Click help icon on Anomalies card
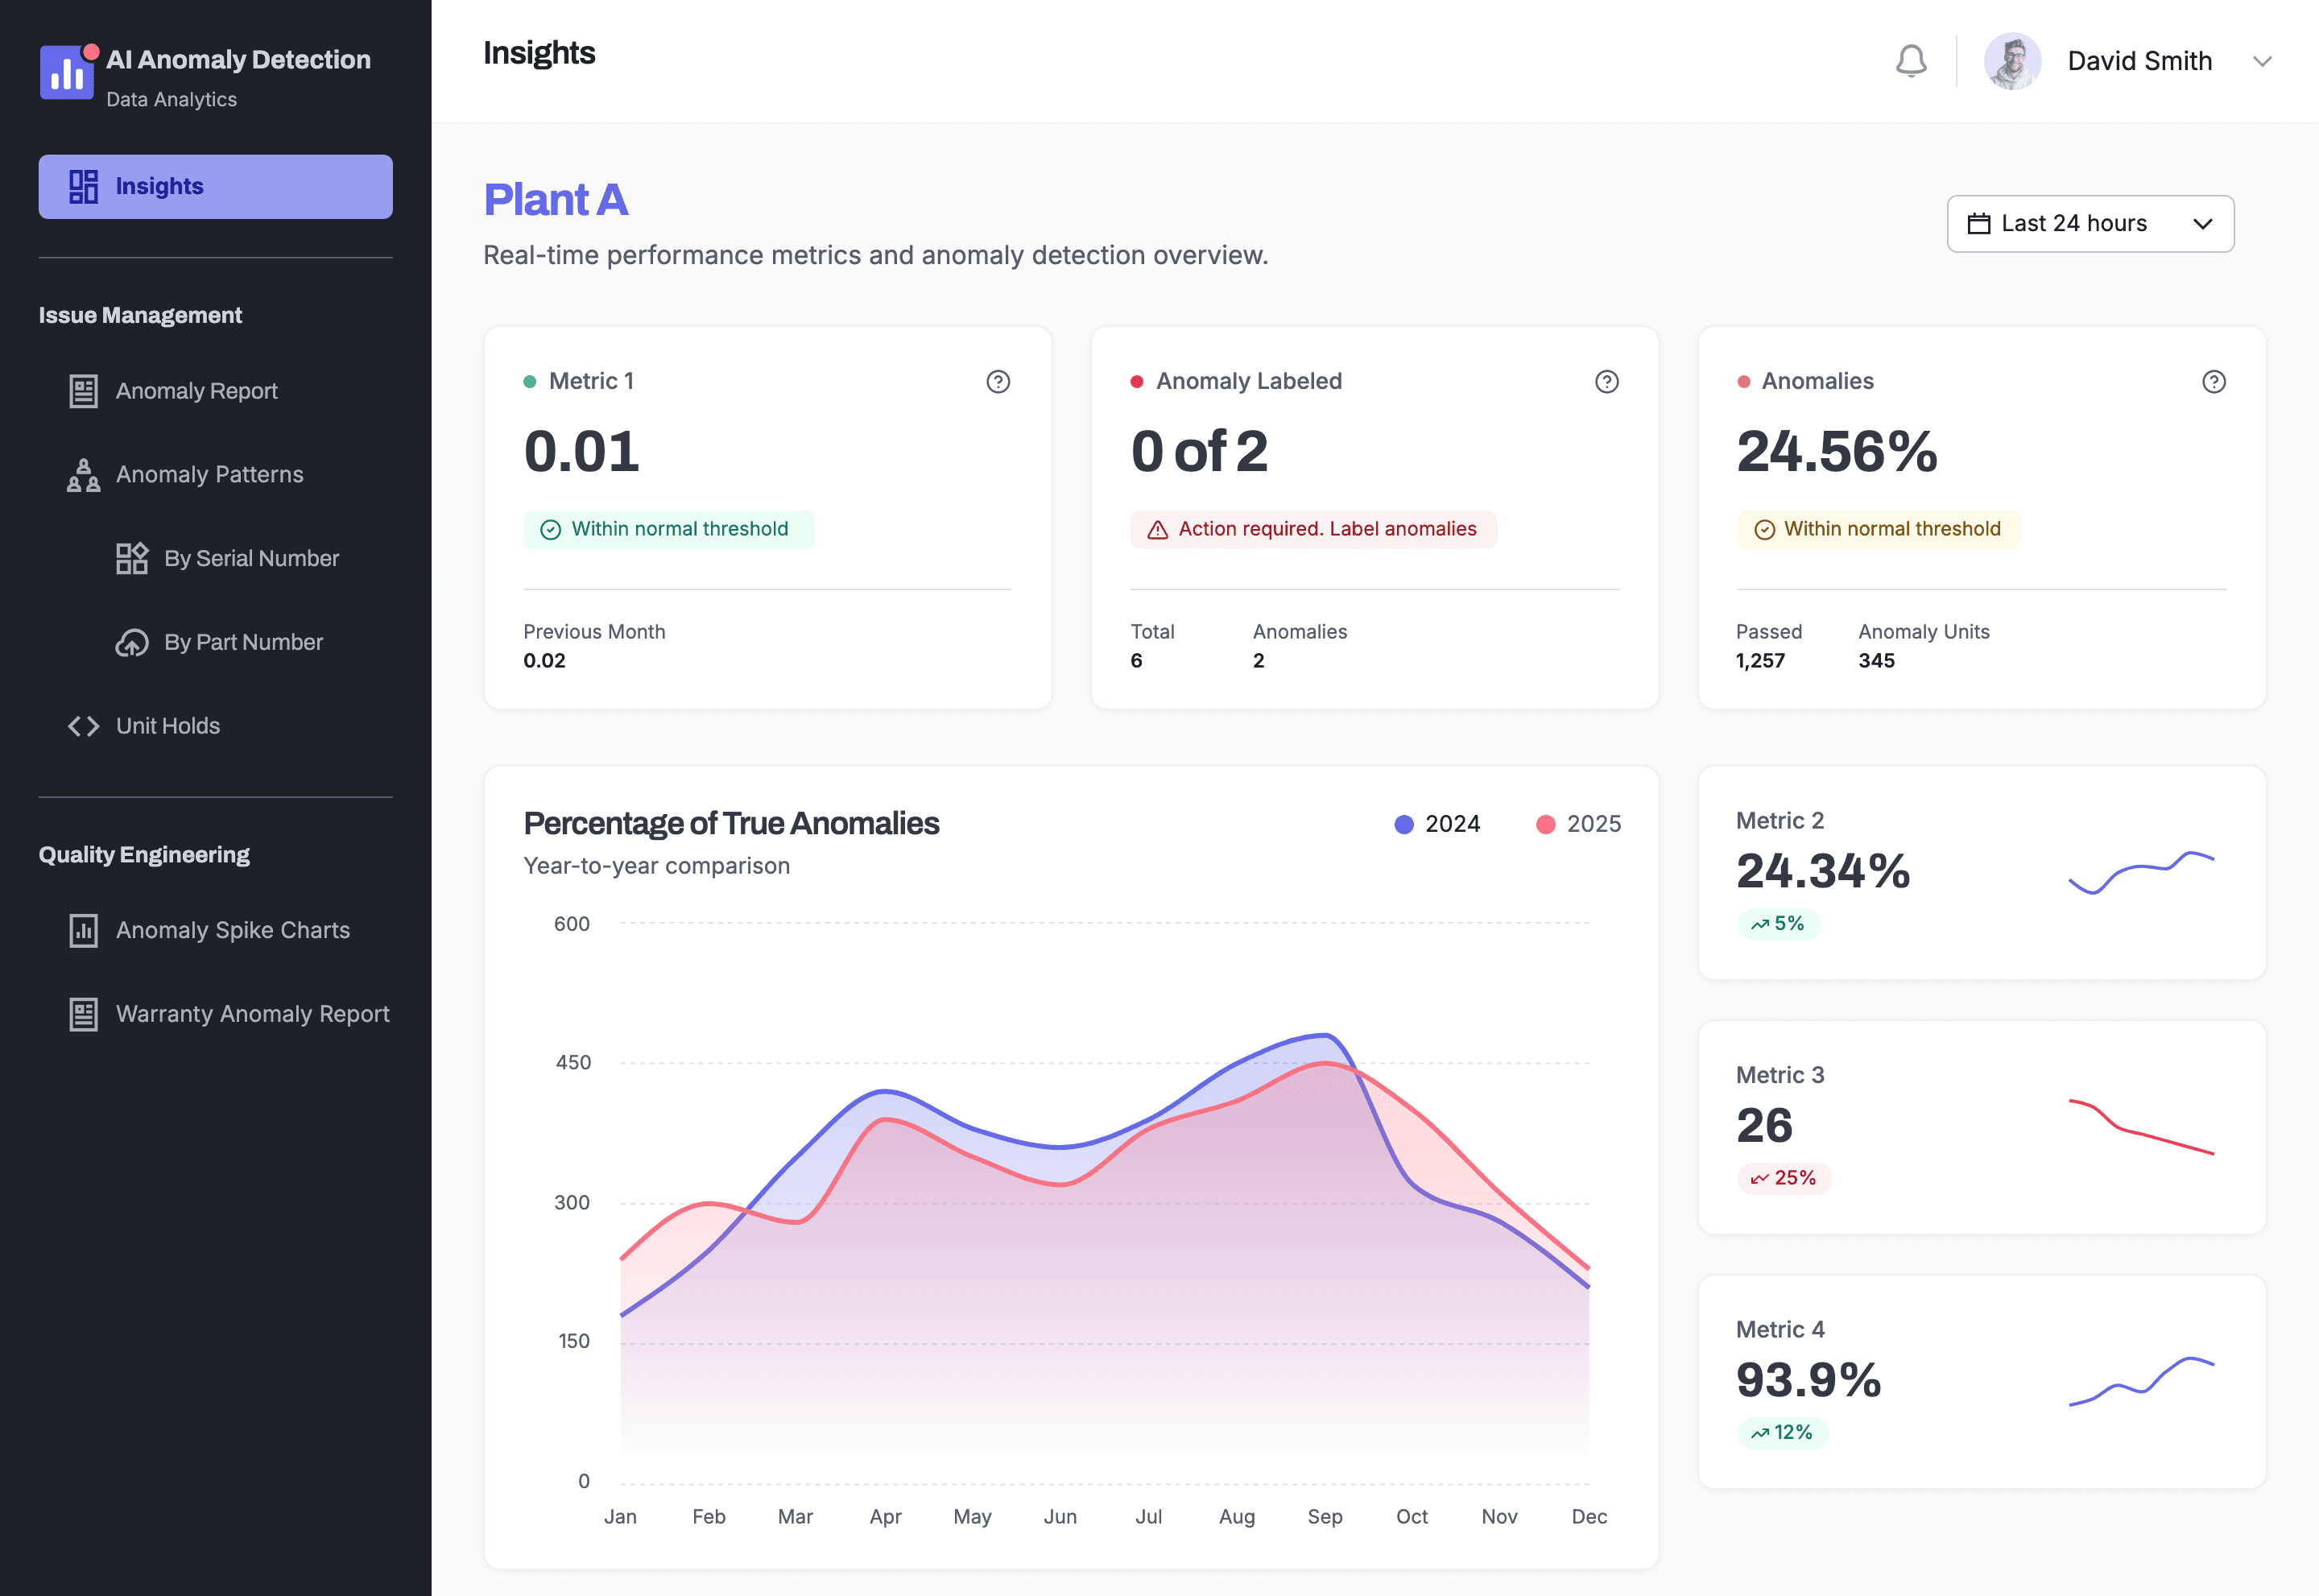2319x1596 pixels. (x=2213, y=382)
